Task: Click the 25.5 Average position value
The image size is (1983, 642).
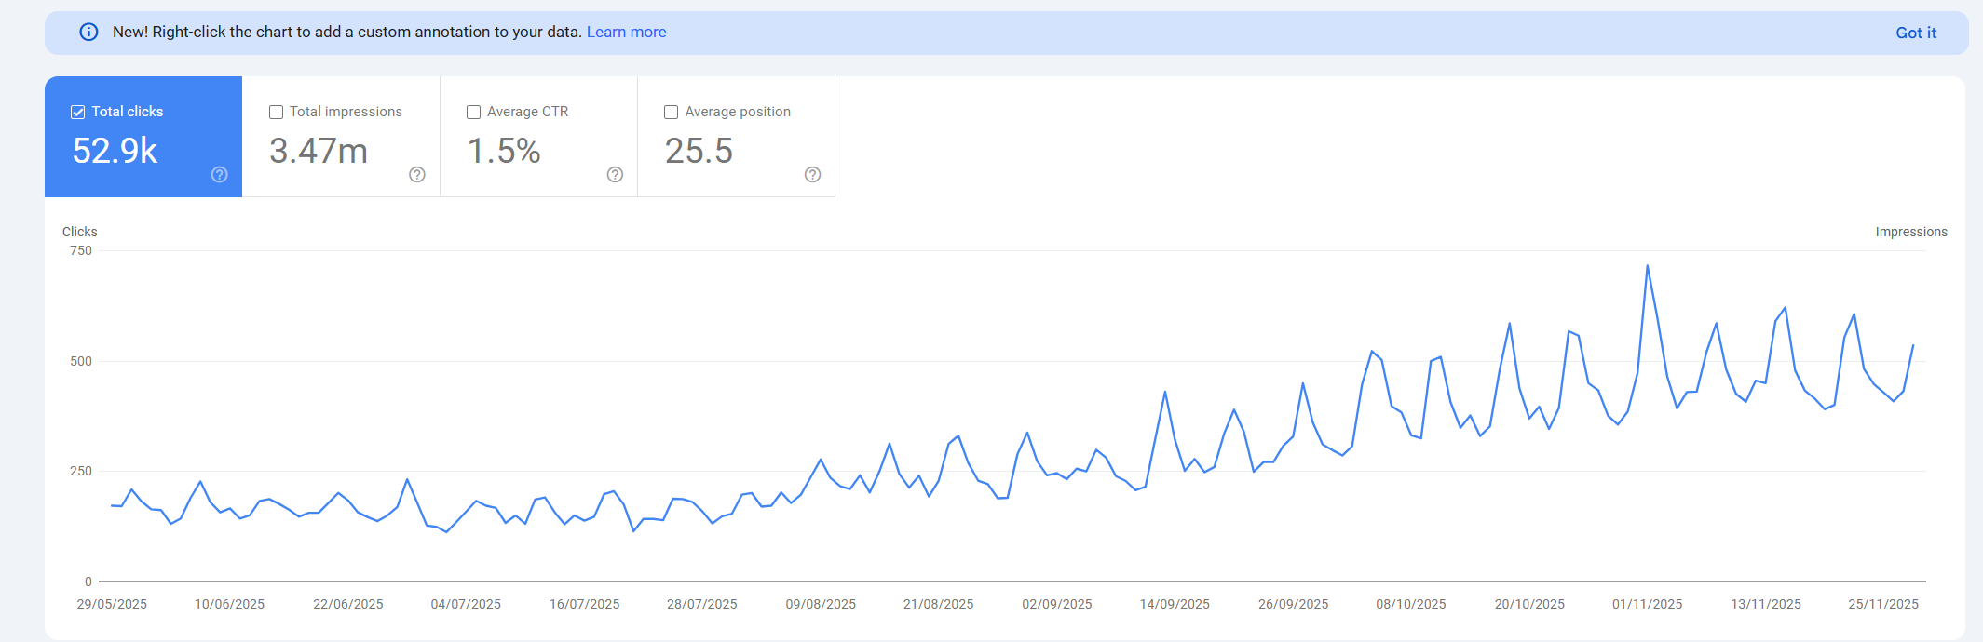Action: click(699, 152)
